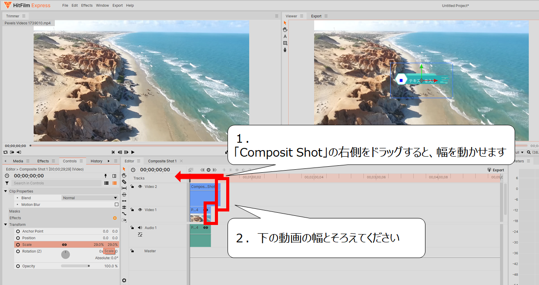Viewport: 539px width, 285px height.
Task: Switch to the History tab
Action: point(97,161)
